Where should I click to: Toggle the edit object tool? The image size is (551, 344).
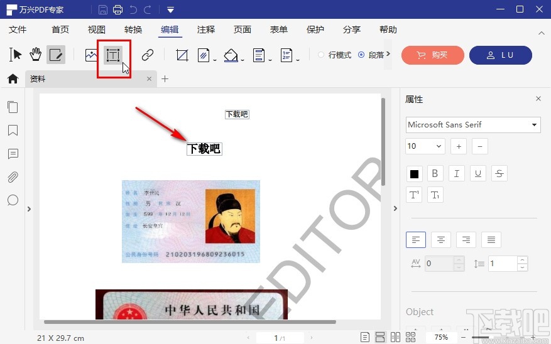click(56, 55)
